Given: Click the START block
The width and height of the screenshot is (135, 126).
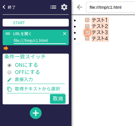Looking at the screenshot, I should coord(36,23).
